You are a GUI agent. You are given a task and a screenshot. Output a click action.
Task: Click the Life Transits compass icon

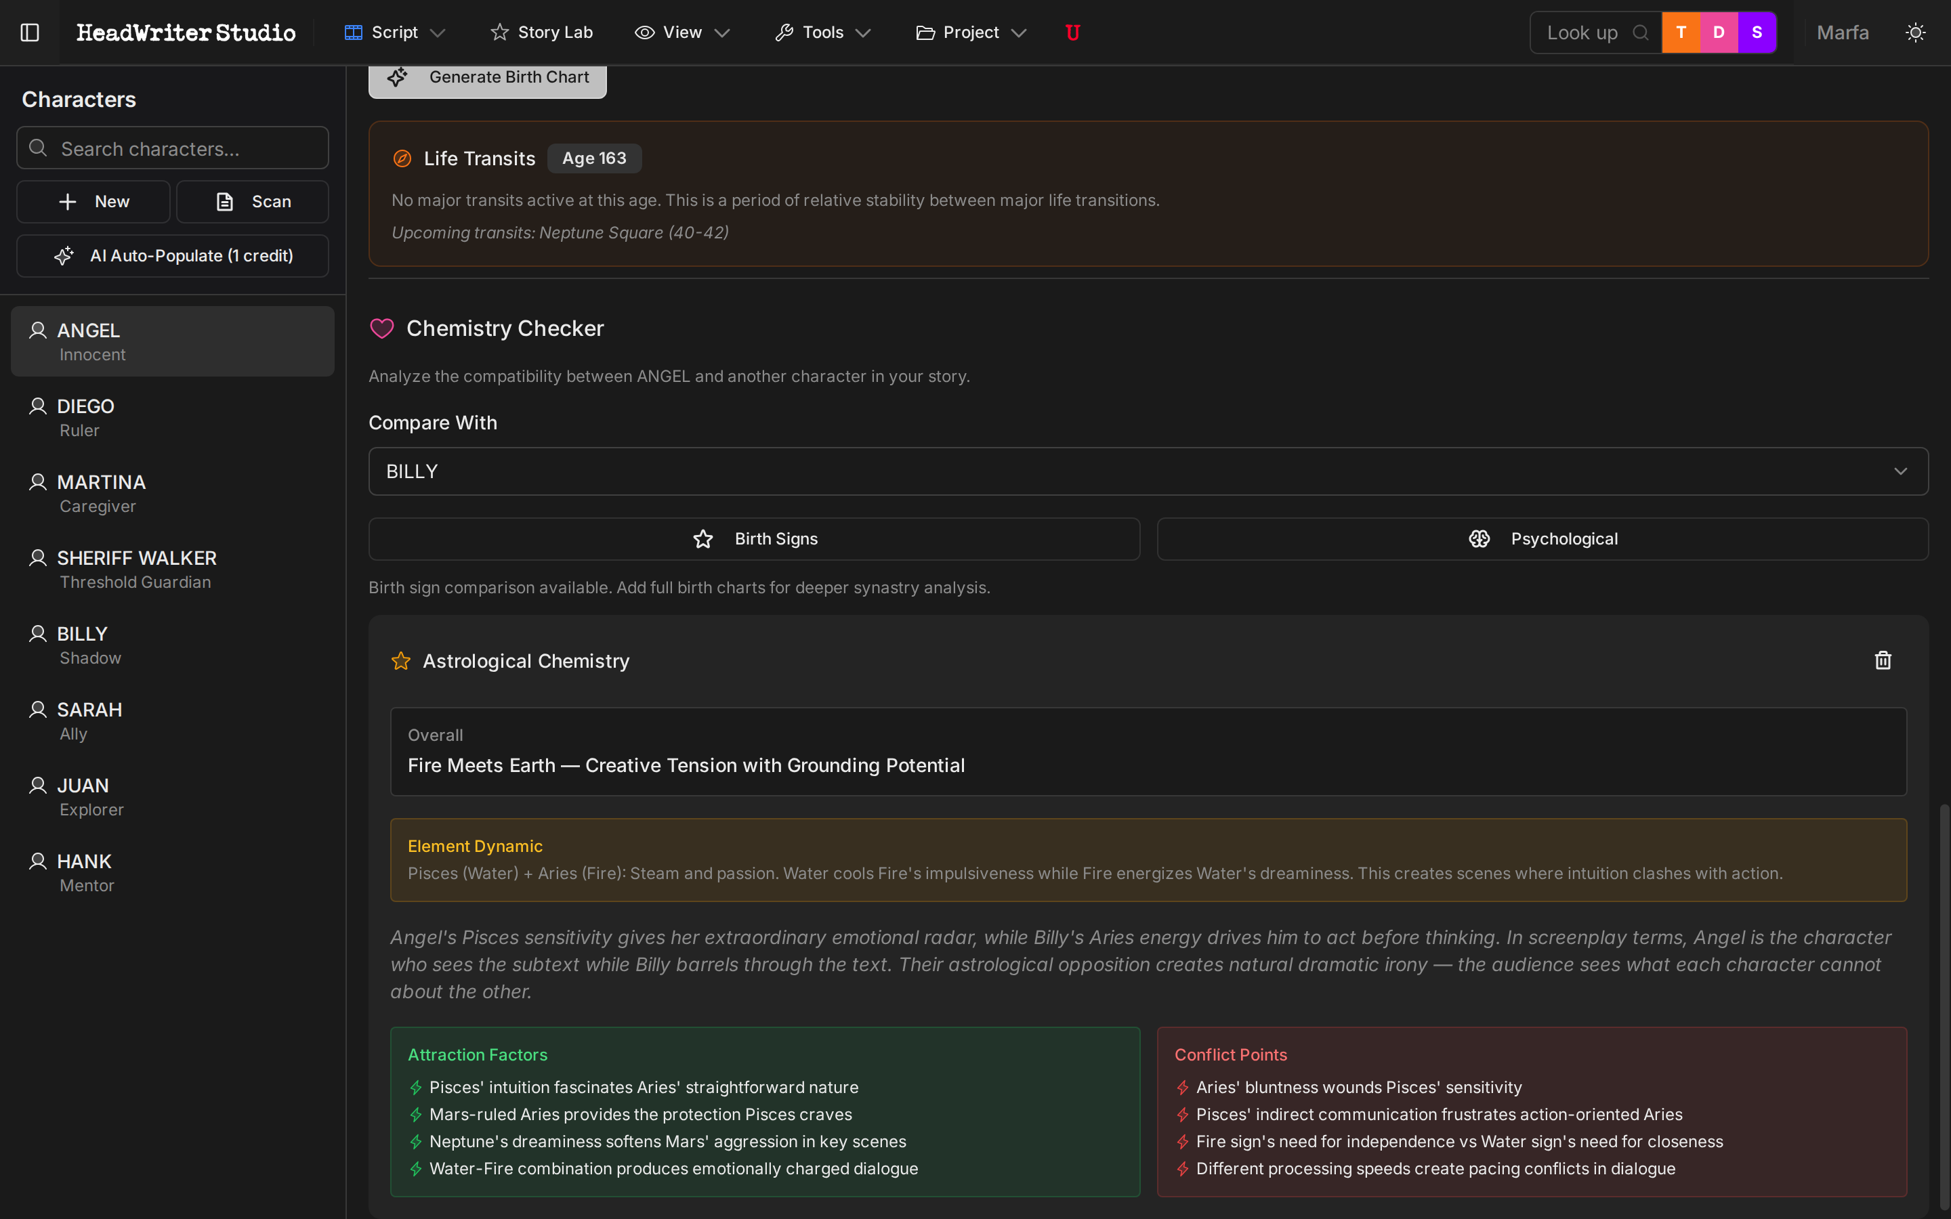point(402,159)
